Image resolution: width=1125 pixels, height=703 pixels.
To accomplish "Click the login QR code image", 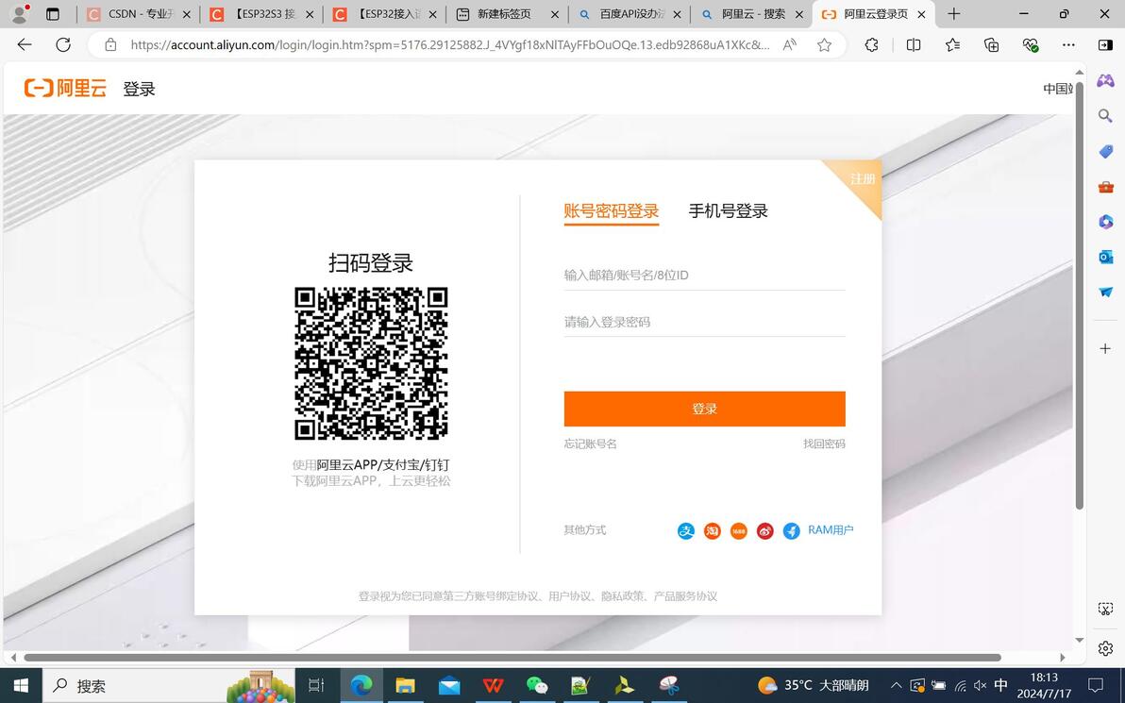I will point(372,363).
